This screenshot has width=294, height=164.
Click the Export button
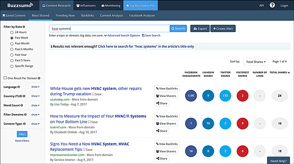coord(200,29)
